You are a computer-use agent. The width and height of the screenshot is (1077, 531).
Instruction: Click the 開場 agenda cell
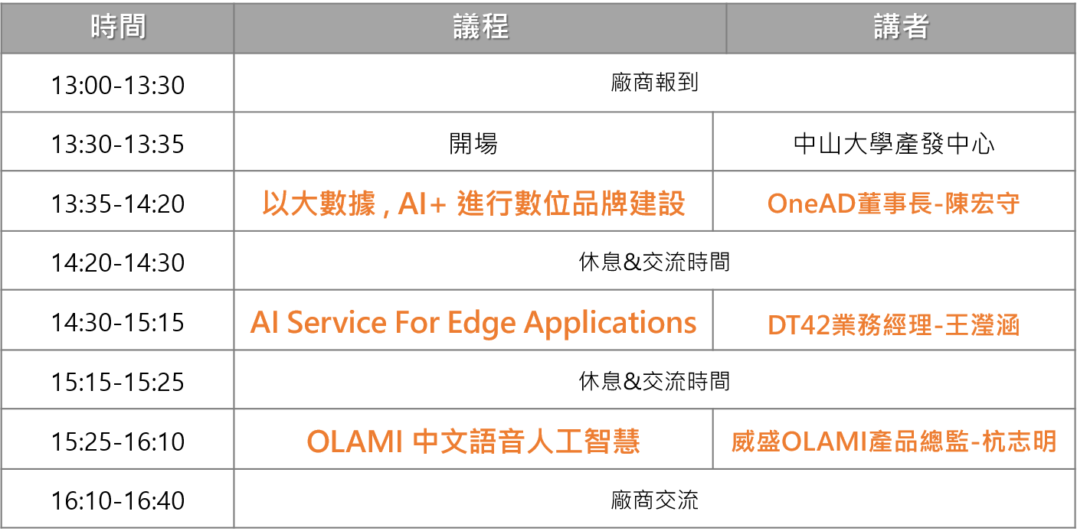pyautogui.click(x=473, y=143)
